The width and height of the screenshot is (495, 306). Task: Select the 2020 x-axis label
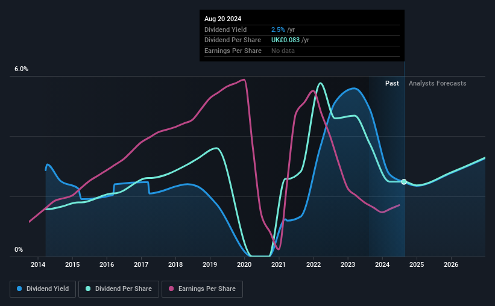click(244, 264)
